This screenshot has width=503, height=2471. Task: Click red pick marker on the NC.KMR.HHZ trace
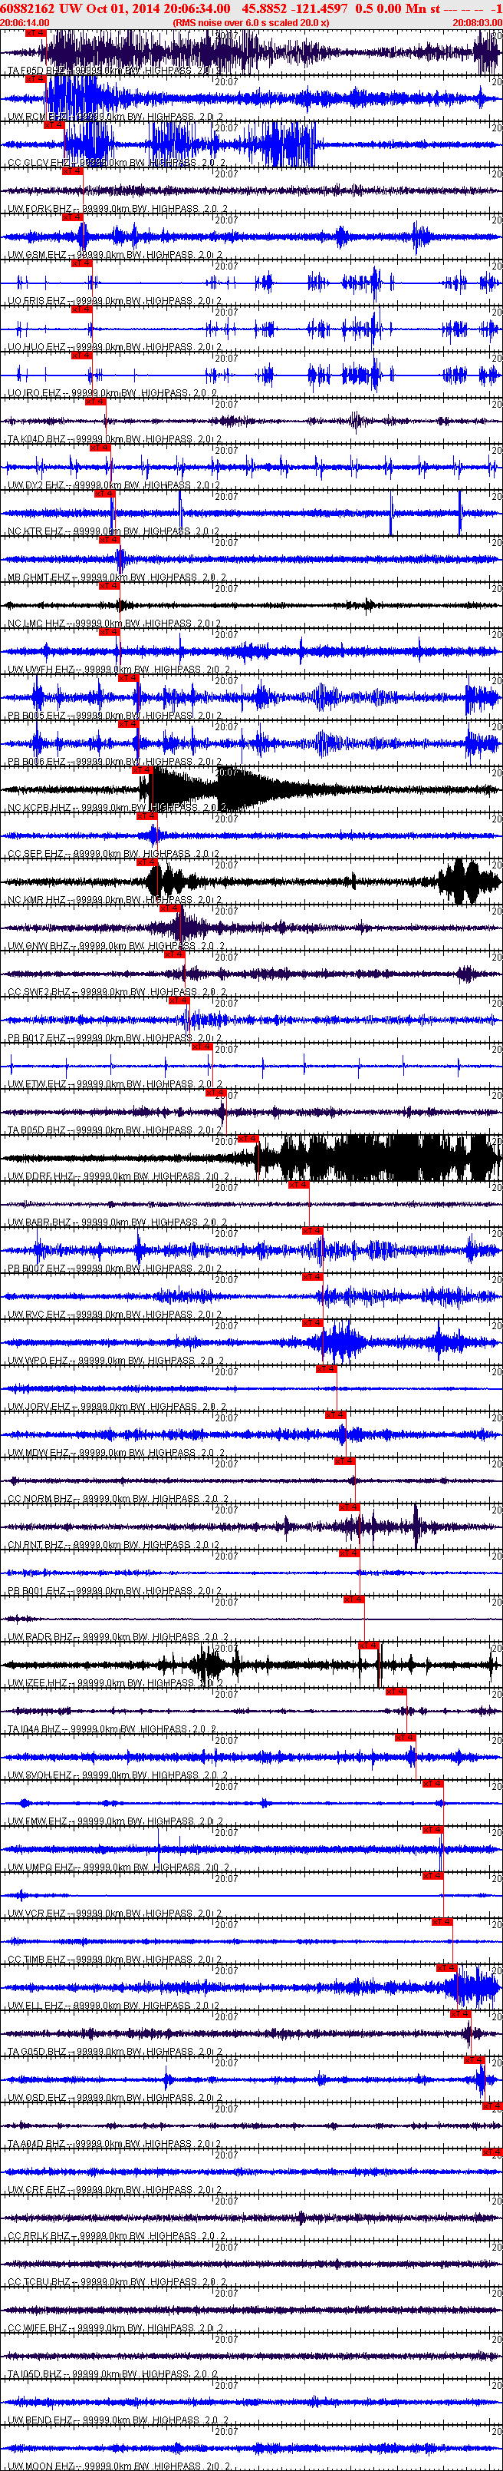[146, 862]
